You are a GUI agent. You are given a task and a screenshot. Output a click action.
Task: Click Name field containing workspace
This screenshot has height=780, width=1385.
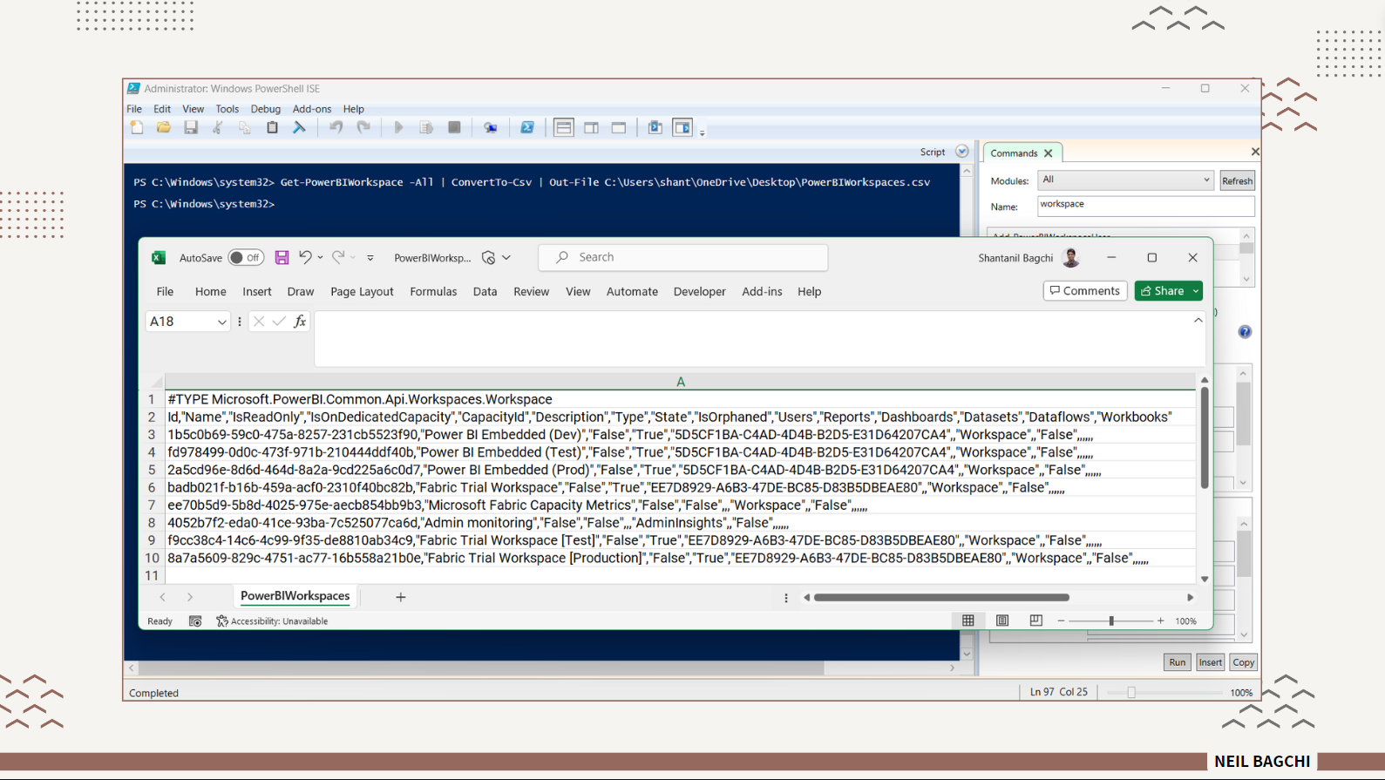(1145, 206)
